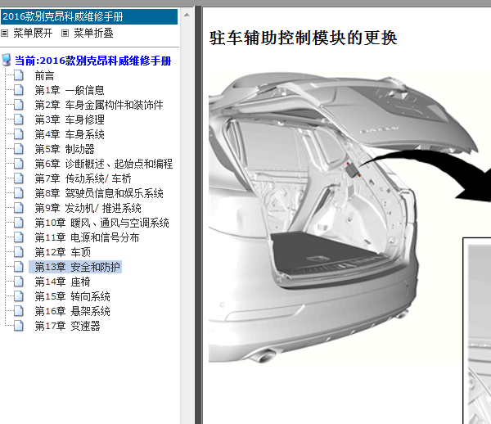Image resolution: width=491 pixels, height=424 pixels.
Task: Click the page icon beside 前言
Action: 19,75
